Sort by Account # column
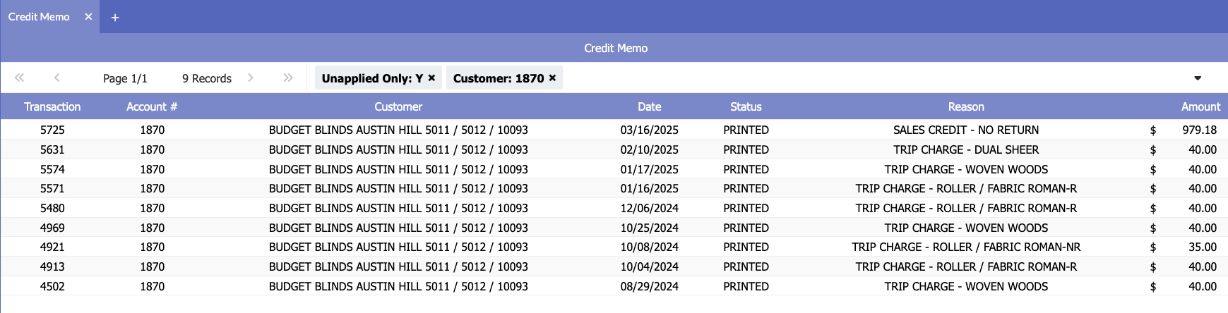1228x313 pixels. pos(152,106)
